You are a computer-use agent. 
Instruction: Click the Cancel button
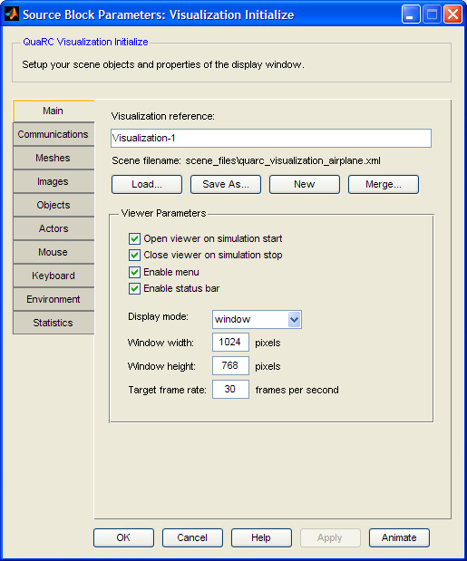[192, 537]
